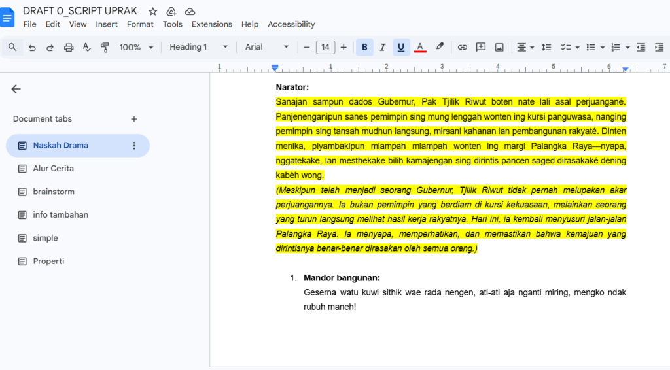Image resolution: width=670 pixels, height=370 pixels.
Task: Switch to the Alur Cerita tab
Action: point(54,169)
